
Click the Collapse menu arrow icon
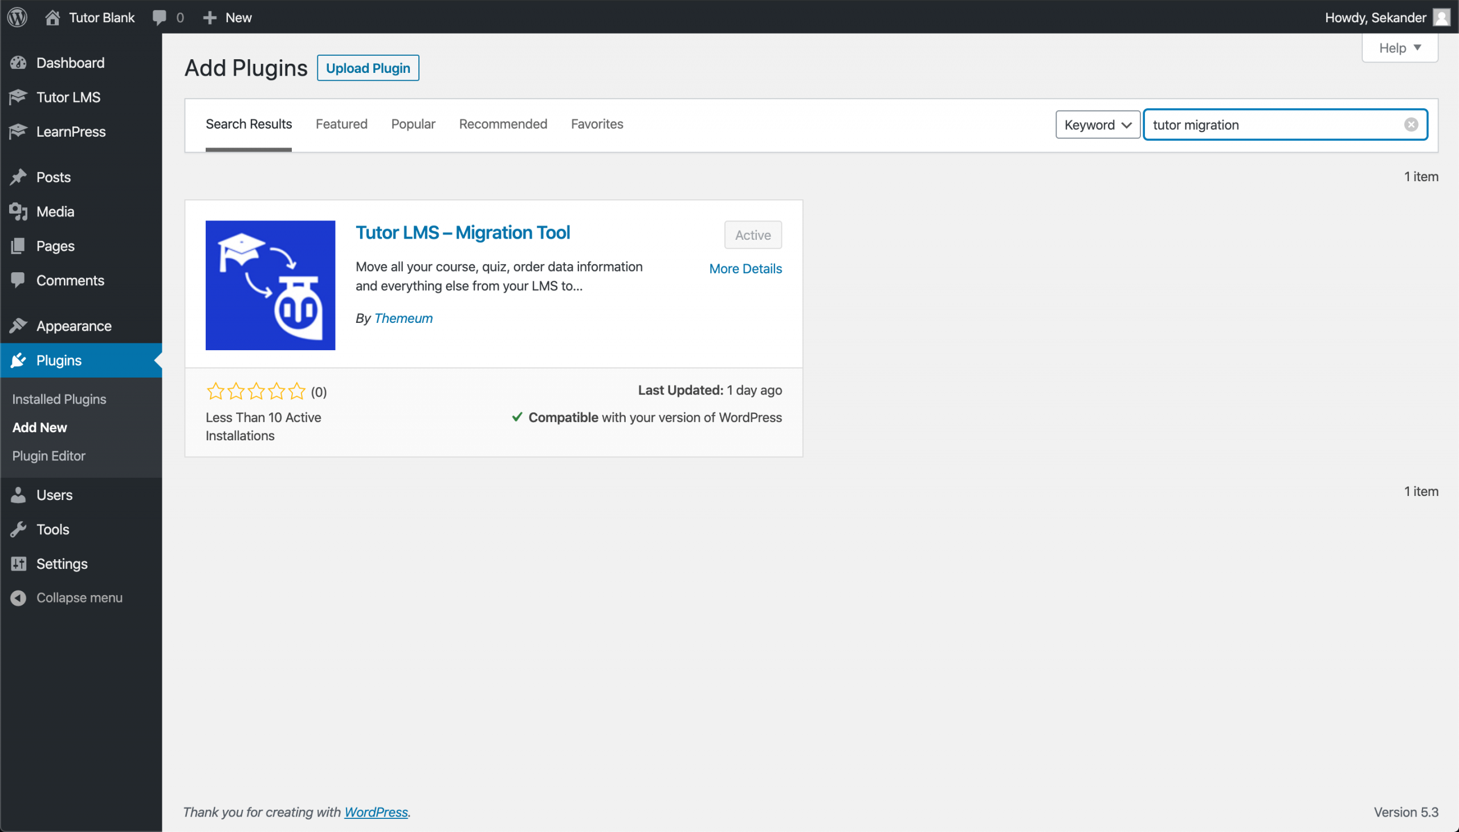tap(18, 598)
